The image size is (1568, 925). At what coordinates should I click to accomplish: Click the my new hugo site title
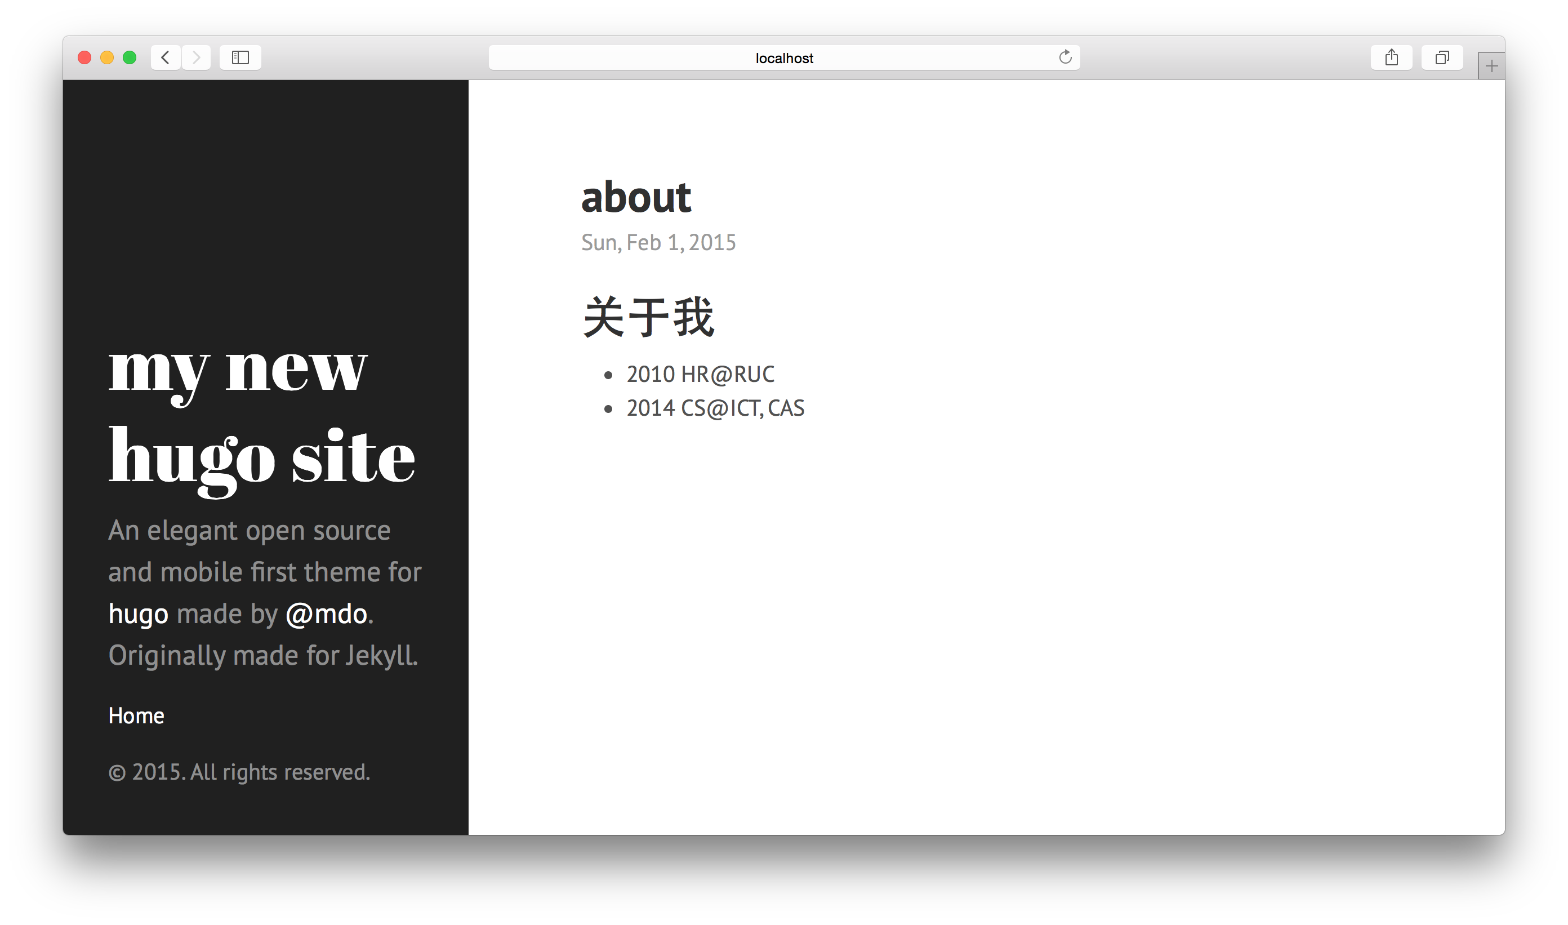point(262,416)
